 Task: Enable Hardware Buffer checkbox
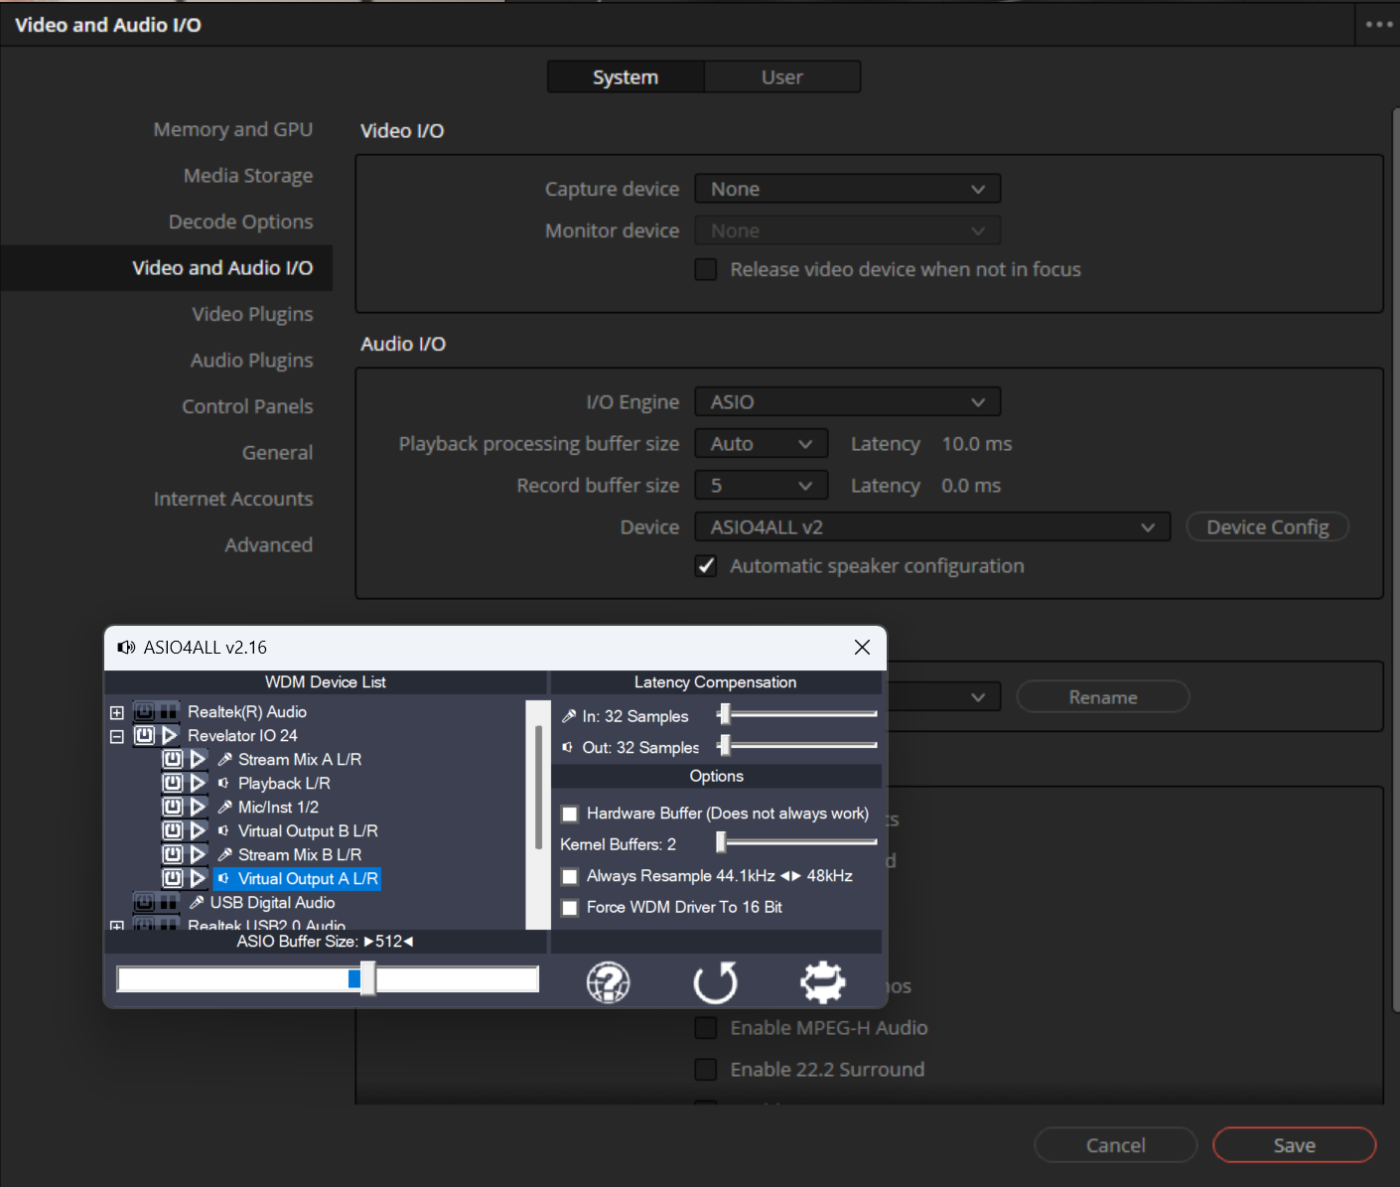[x=570, y=815]
